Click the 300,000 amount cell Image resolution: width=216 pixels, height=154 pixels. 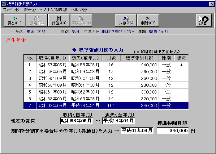(x=140, y=92)
